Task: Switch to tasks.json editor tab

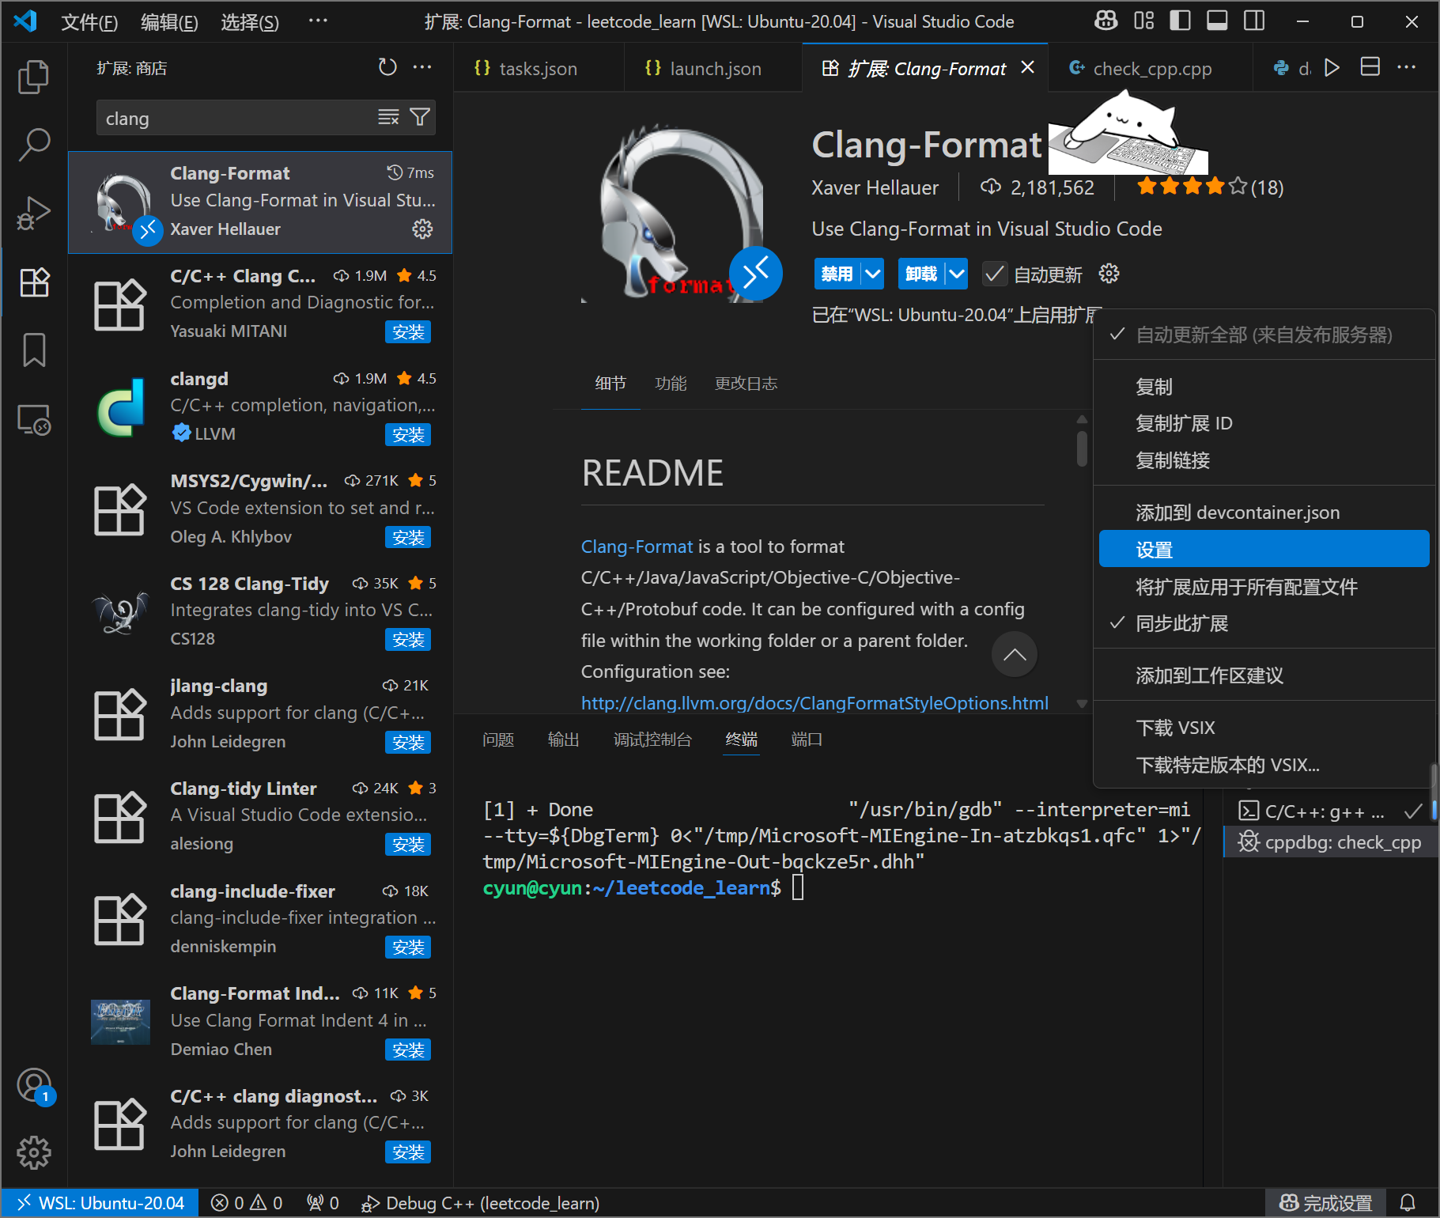Action: [538, 69]
